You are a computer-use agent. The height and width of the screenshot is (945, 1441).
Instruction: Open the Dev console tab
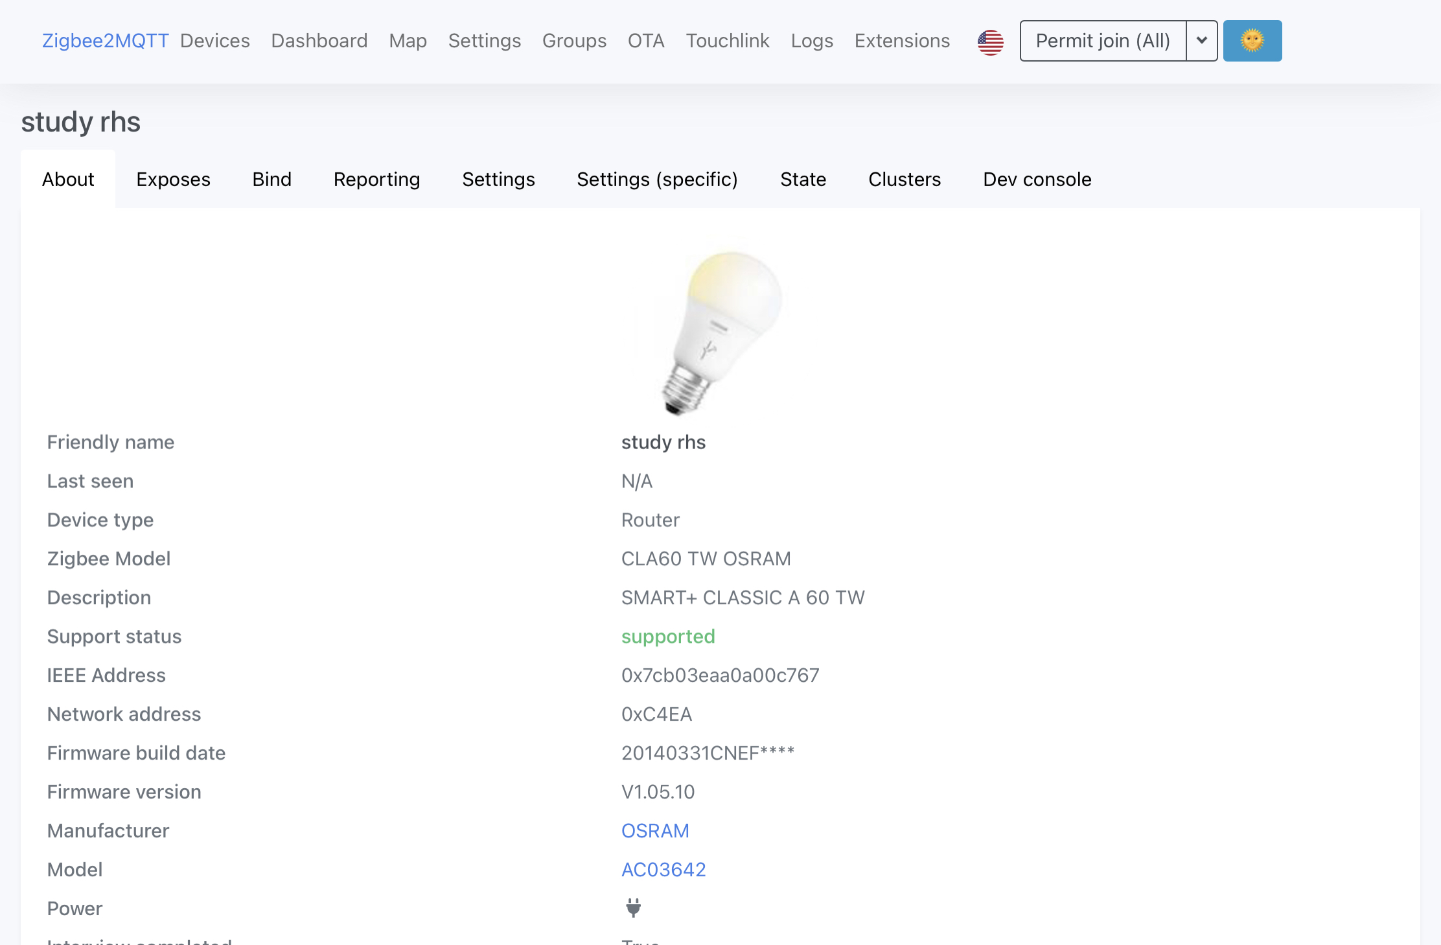coord(1037,180)
